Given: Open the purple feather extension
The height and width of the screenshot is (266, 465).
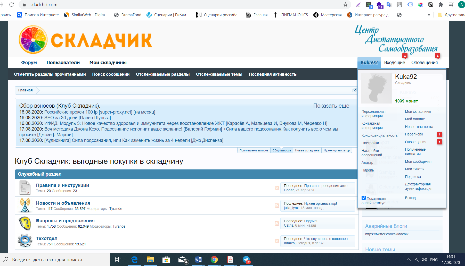Looking at the screenshot, I should [x=358, y=5].
